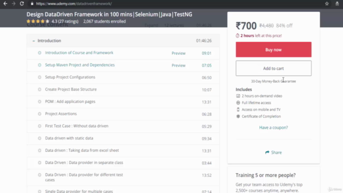Click the mobile icon beside Access on mobile and TV
343x193 pixels.
click(238, 109)
